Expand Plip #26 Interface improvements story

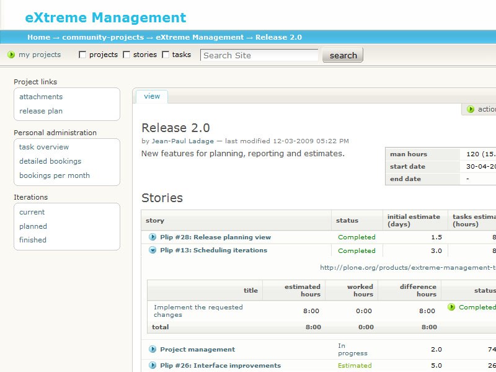pos(153,365)
